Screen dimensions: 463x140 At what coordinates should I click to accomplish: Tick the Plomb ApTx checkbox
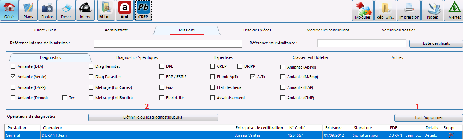point(213,77)
